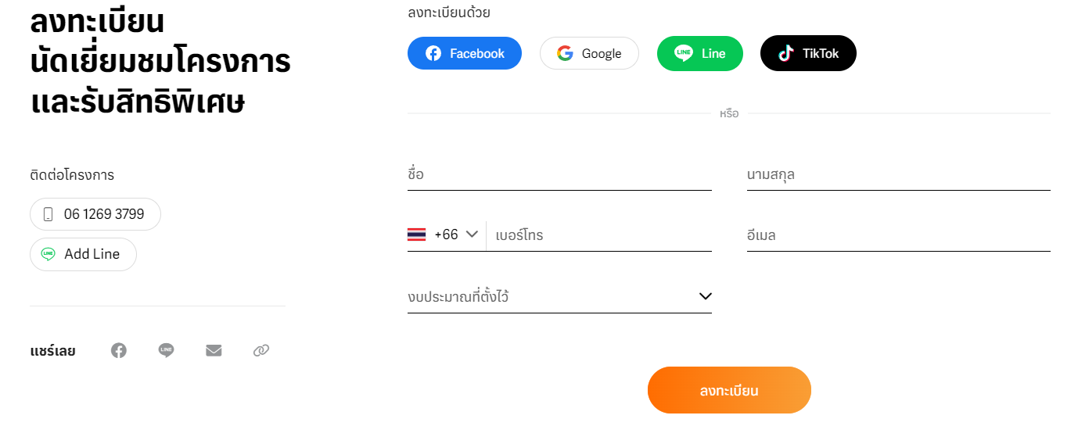Click the orange ลงทะเบียน submit button
Screen dimensions: 1078x426
(x=729, y=390)
